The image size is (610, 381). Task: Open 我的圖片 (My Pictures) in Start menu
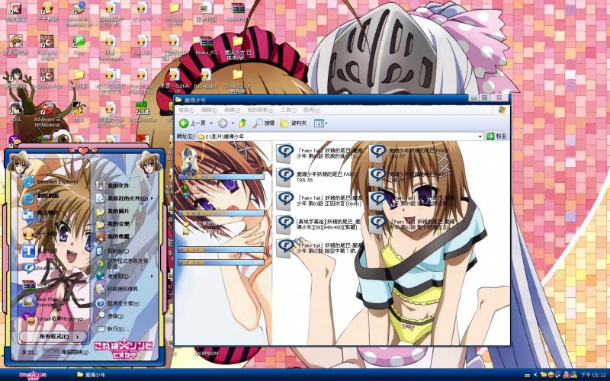tap(113, 211)
